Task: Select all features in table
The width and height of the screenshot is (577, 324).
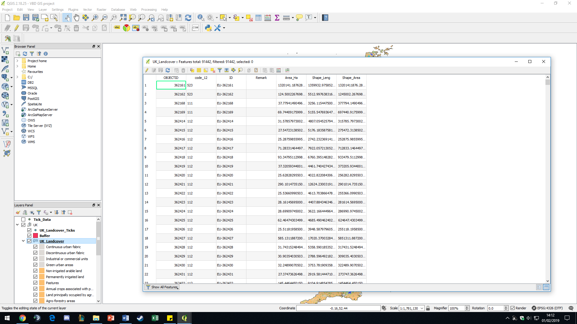Action: pyautogui.click(x=199, y=70)
